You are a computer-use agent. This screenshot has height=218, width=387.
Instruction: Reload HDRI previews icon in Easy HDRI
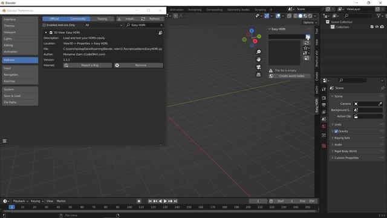click(x=307, y=43)
